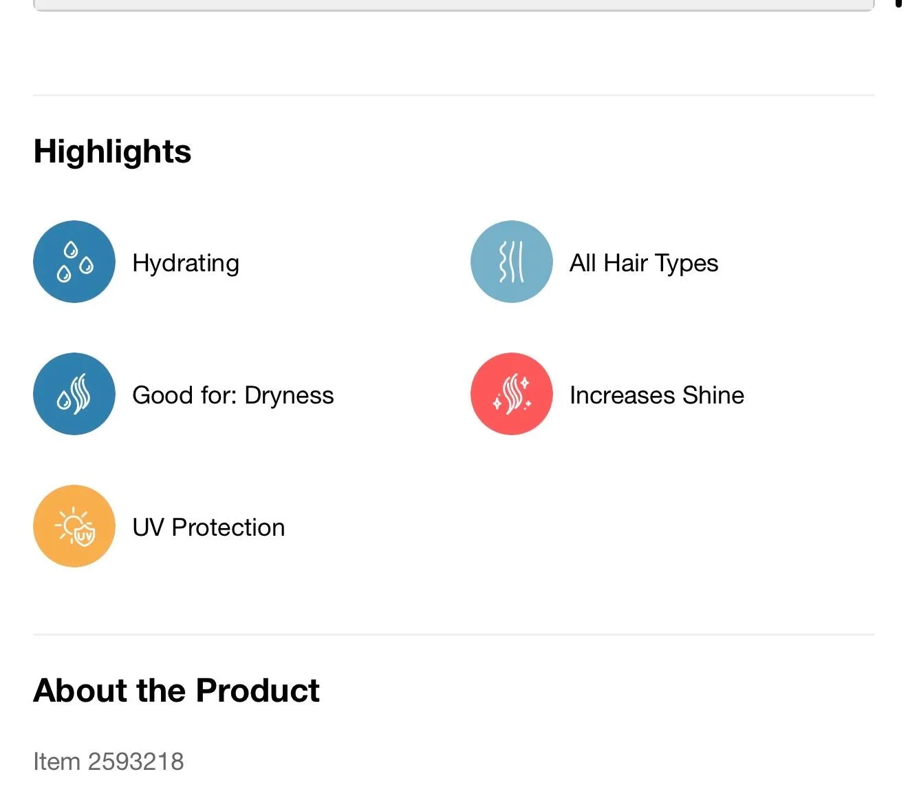908x785 pixels.
Task: Click the number 2593218 in item line
Action: point(136,762)
